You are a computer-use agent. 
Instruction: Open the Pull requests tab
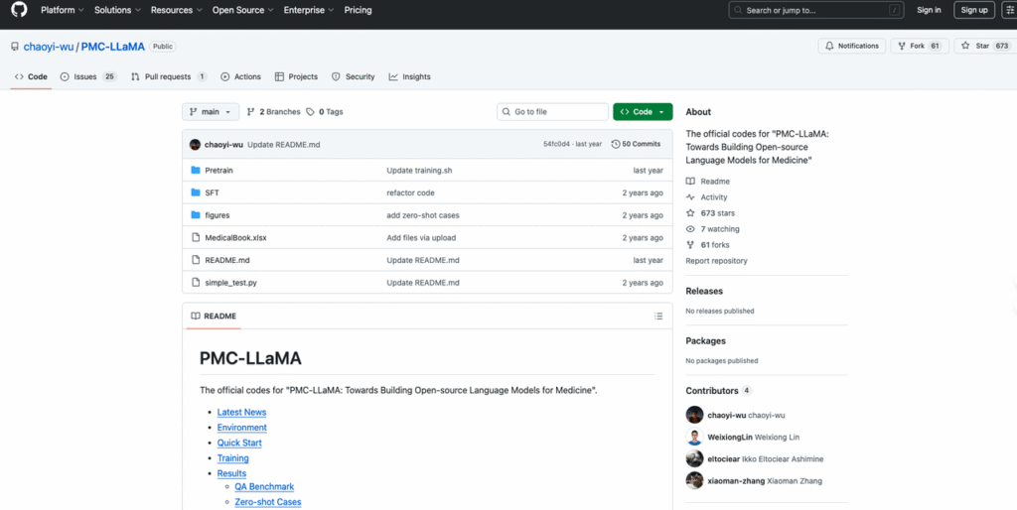click(169, 76)
